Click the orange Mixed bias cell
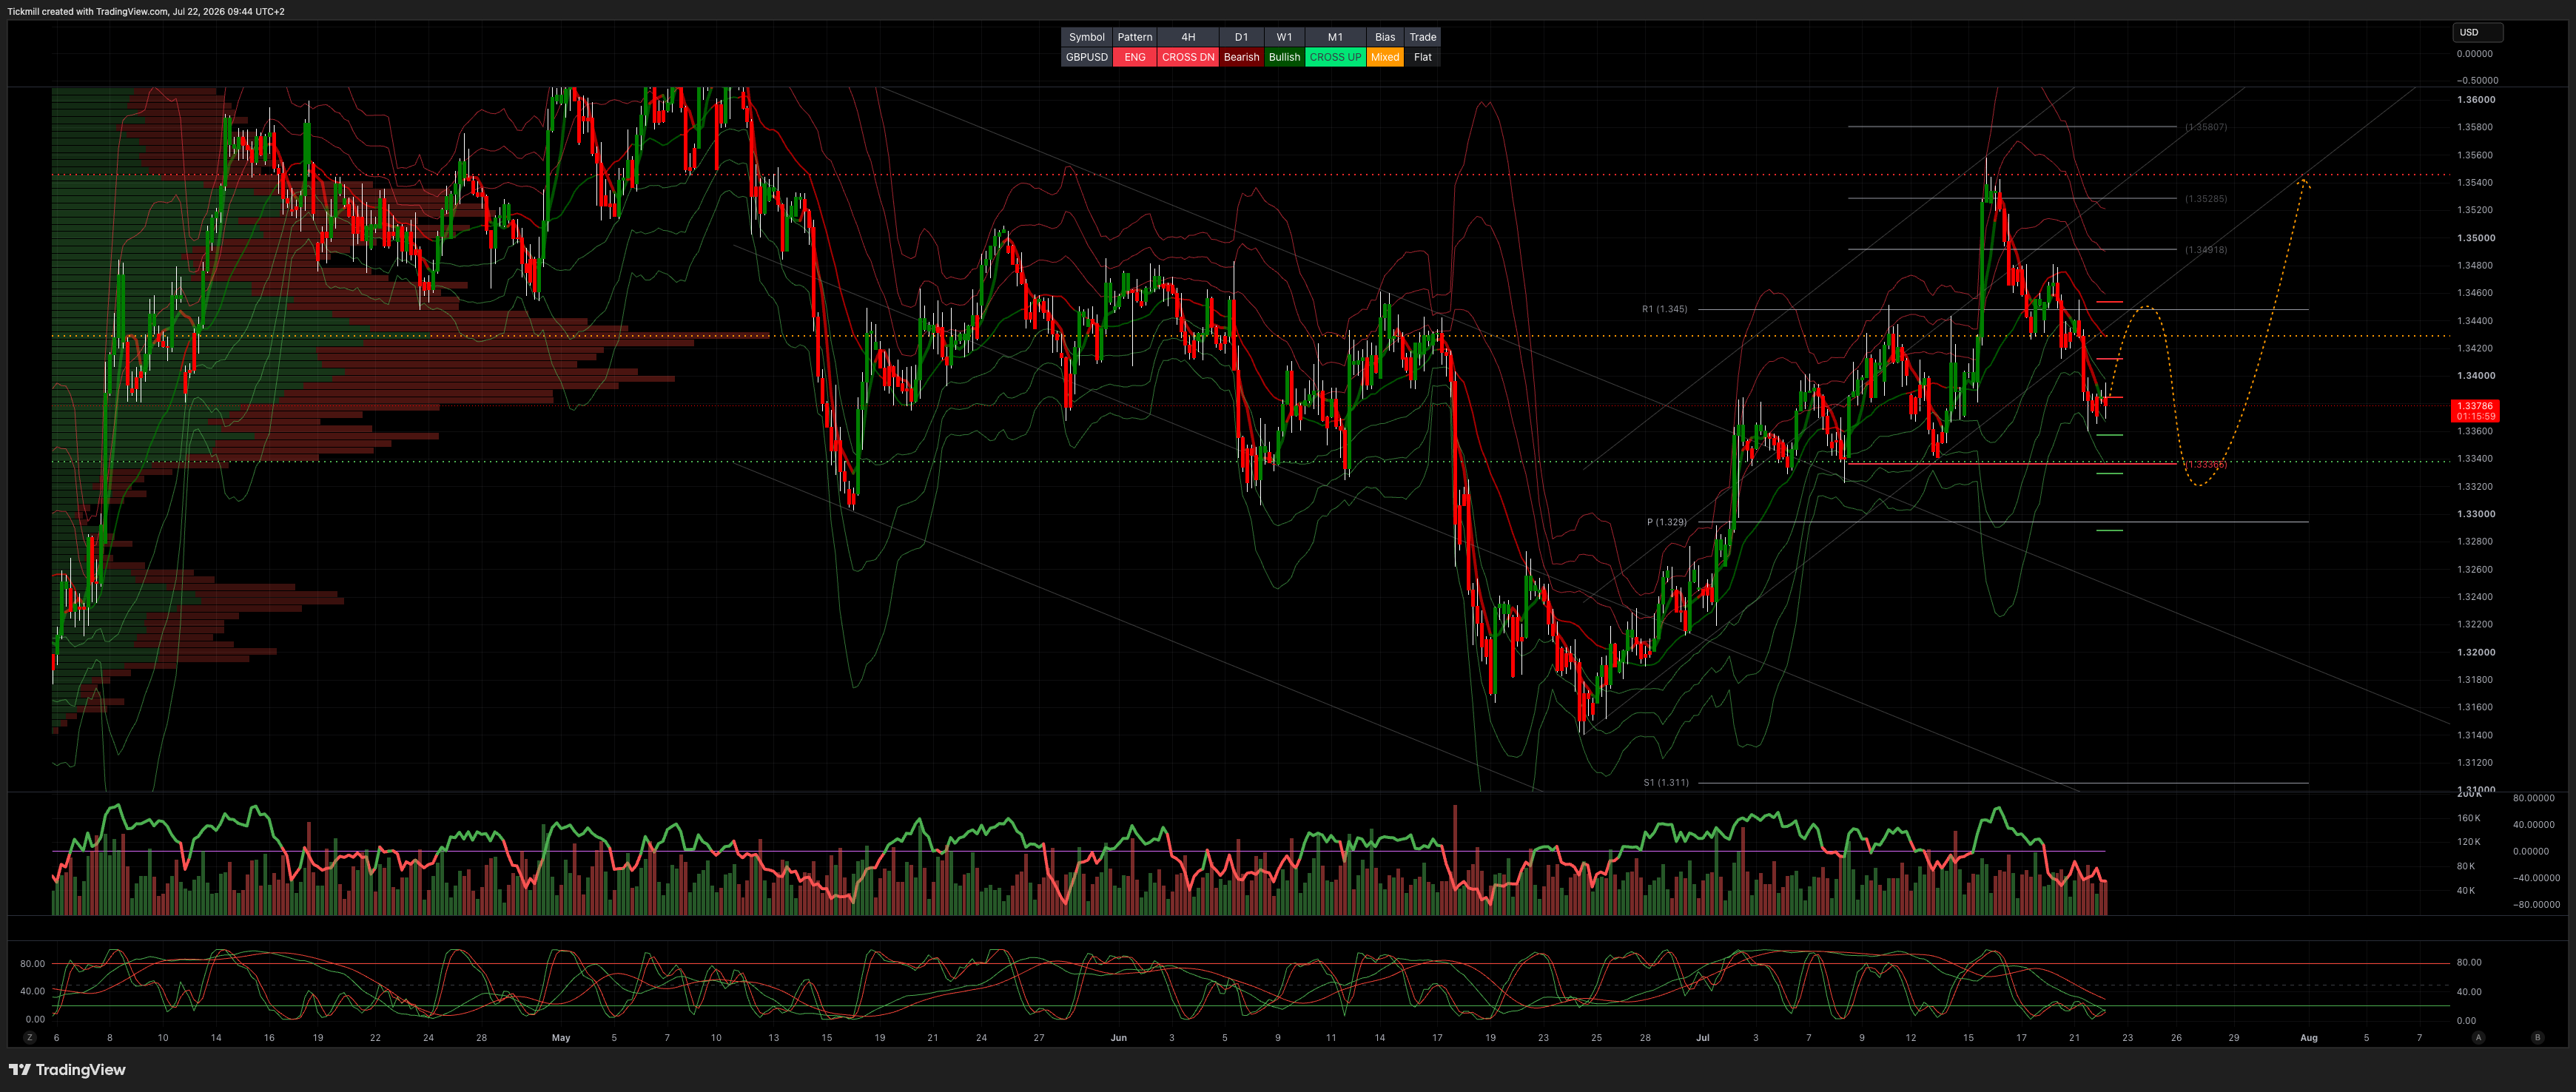Image resolution: width=2576 pixels, height=1092 pixels. pos(1385,57)
